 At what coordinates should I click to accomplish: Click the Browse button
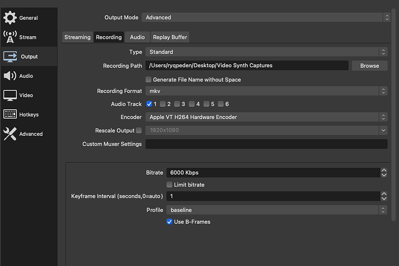(370, 65)
